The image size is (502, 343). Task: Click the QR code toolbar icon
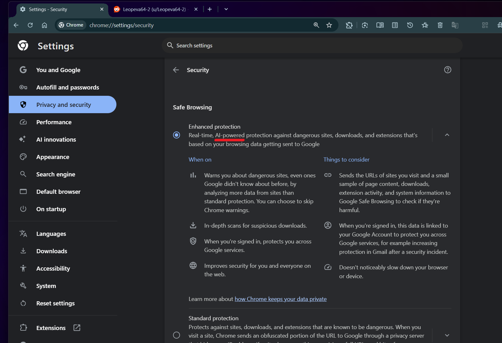pyautogui.click(x=485, y=25)
